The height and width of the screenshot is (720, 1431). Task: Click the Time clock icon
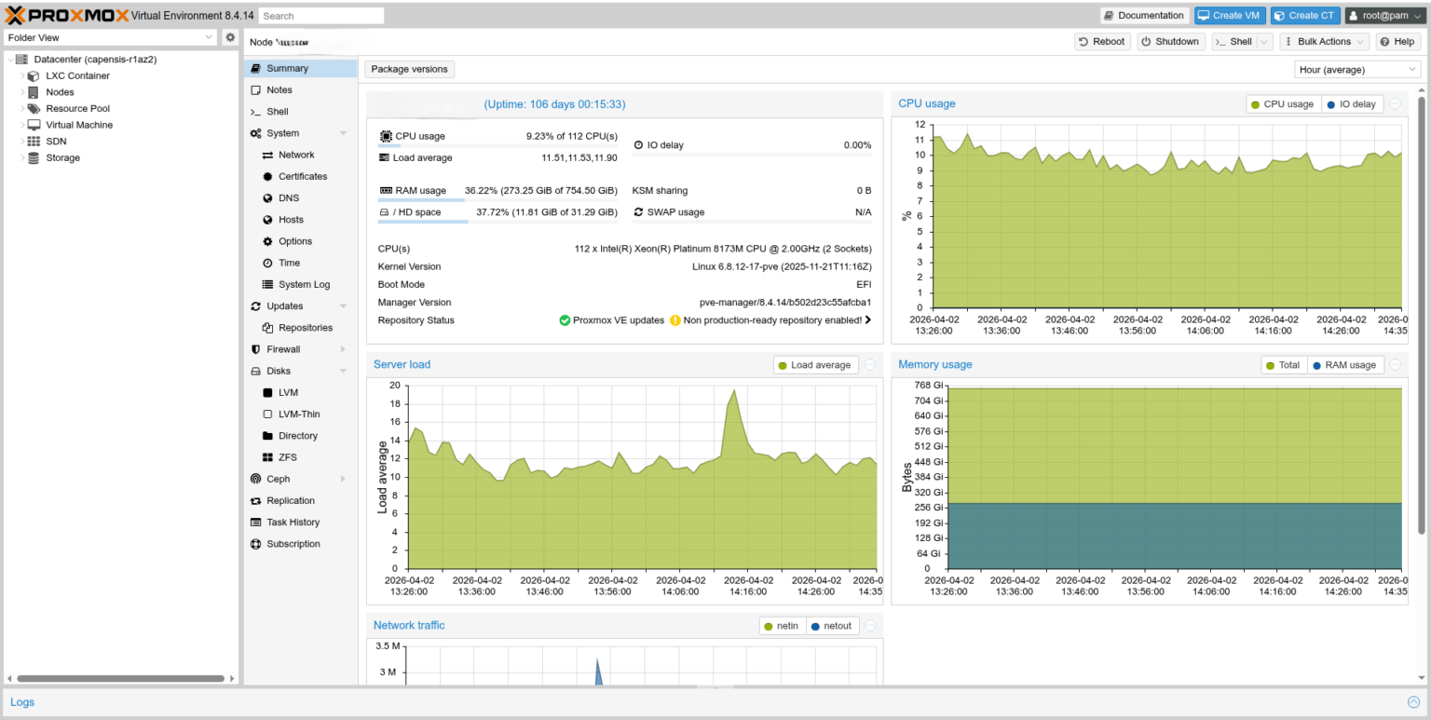[x=268, y=264]
